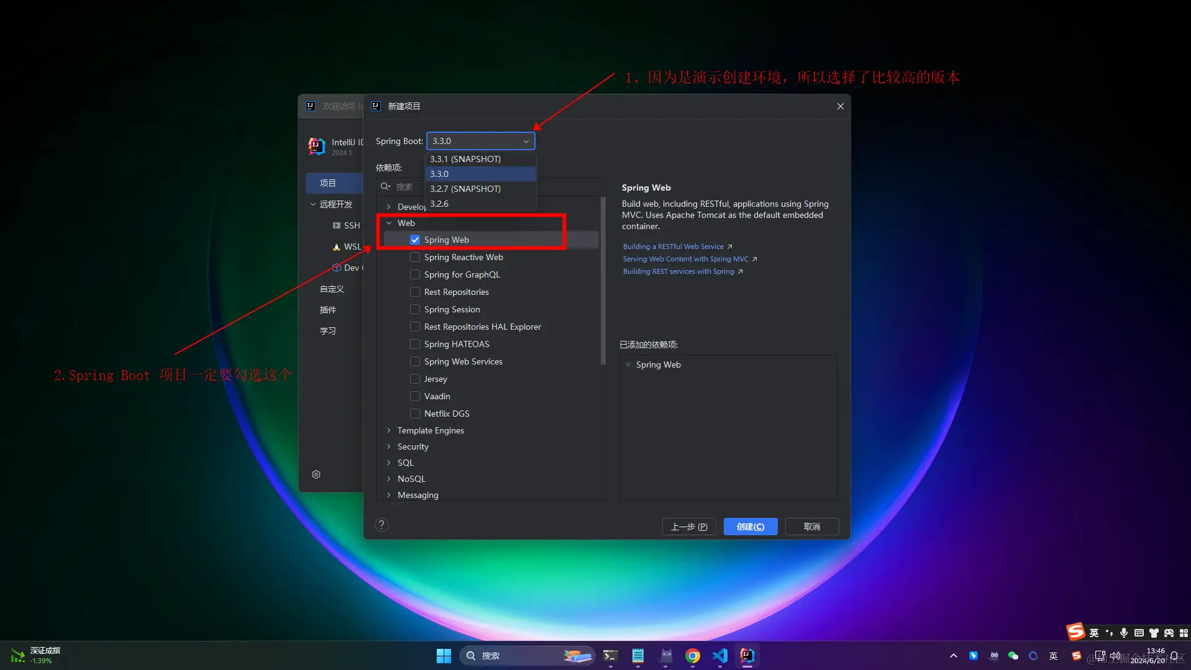Click the dependency list scrollbar

click(603, 281)
